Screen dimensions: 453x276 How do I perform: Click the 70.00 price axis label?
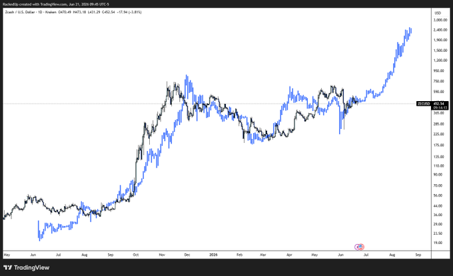pos(438,186)
